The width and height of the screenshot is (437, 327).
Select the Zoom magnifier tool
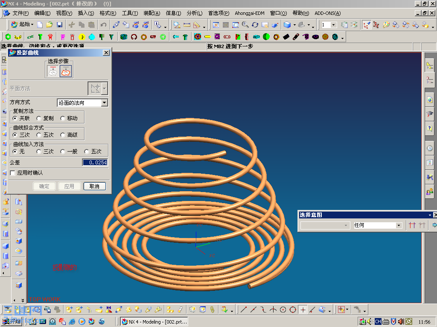245,25
